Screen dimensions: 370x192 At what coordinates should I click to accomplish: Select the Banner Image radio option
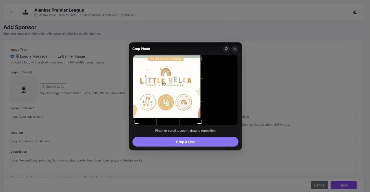click(x=54, y=56)
